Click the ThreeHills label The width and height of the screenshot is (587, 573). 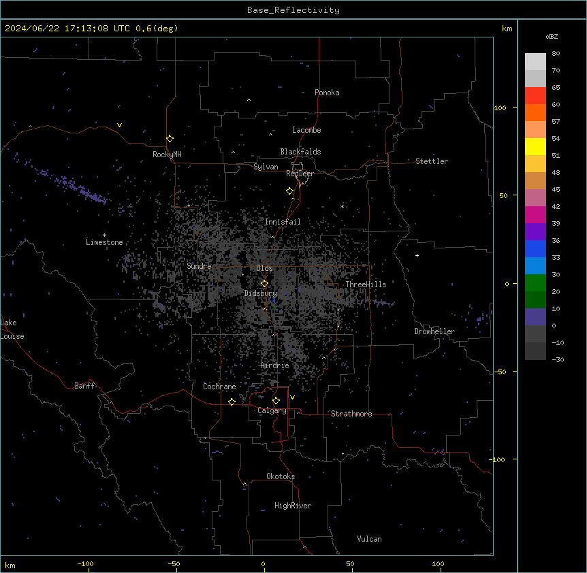coord(366,284)
